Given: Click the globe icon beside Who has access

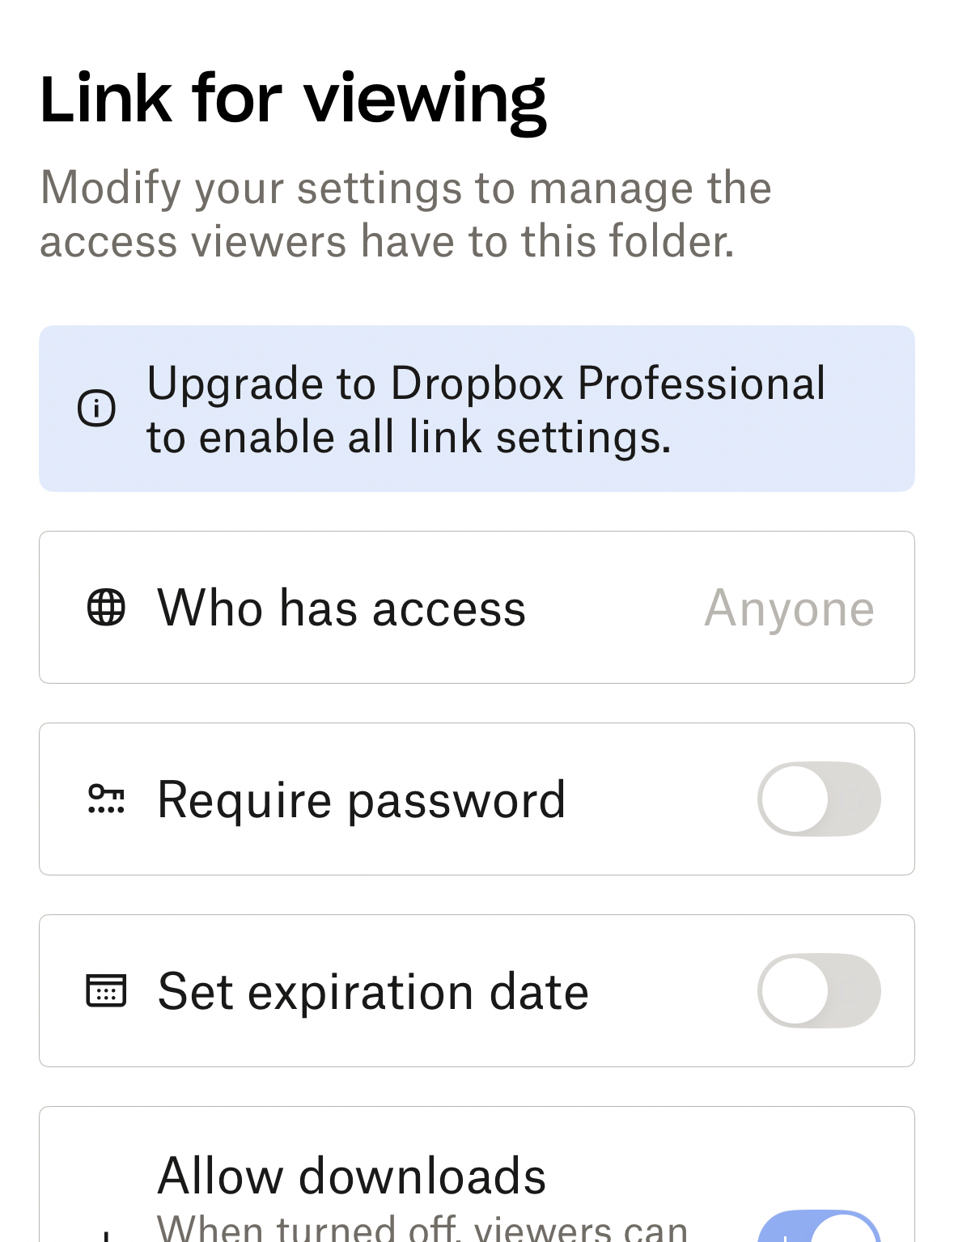Looking at the screenshot, I should 106,608.
